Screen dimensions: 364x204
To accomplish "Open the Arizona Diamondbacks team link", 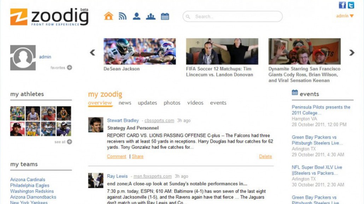I will [x=33, y=197].
